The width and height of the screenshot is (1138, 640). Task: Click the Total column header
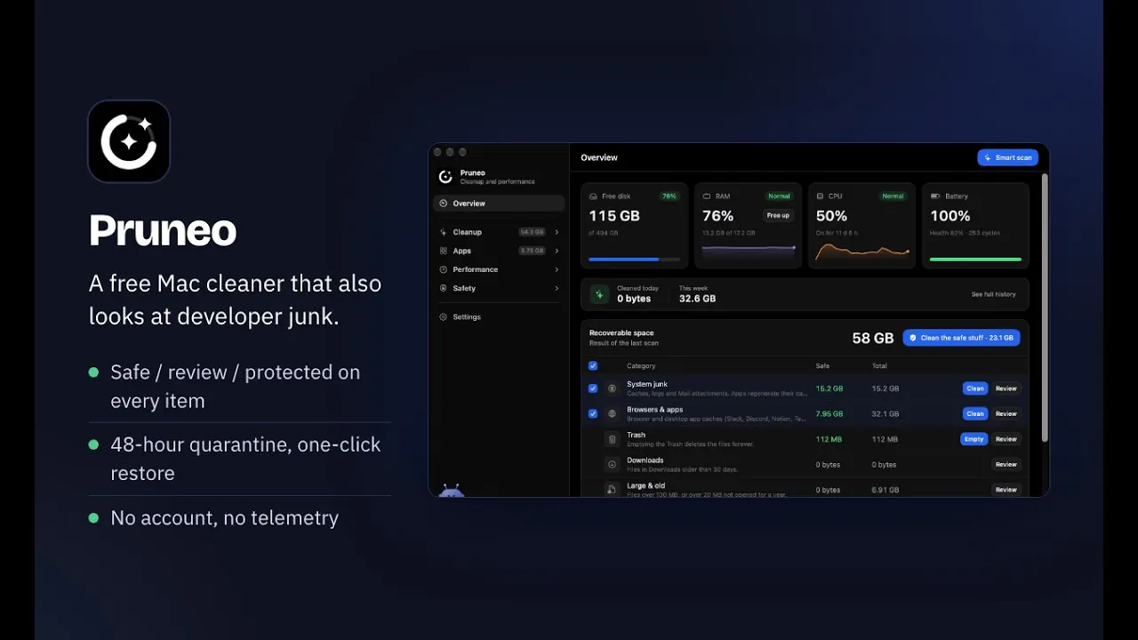[879, 365]
